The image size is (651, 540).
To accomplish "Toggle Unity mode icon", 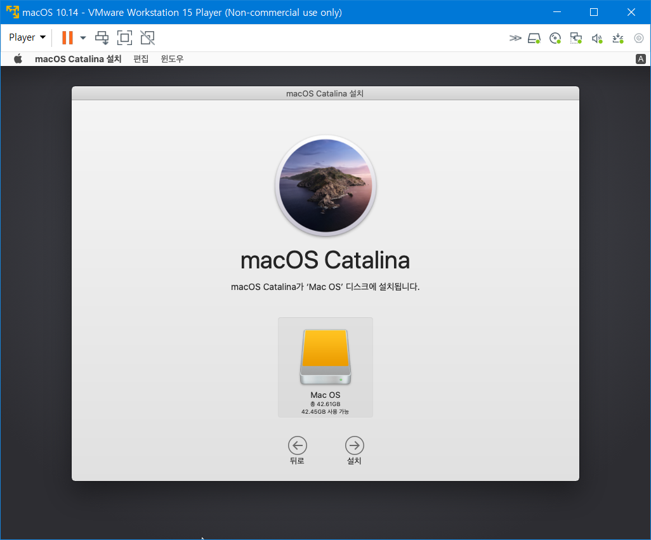I will 147,38.
